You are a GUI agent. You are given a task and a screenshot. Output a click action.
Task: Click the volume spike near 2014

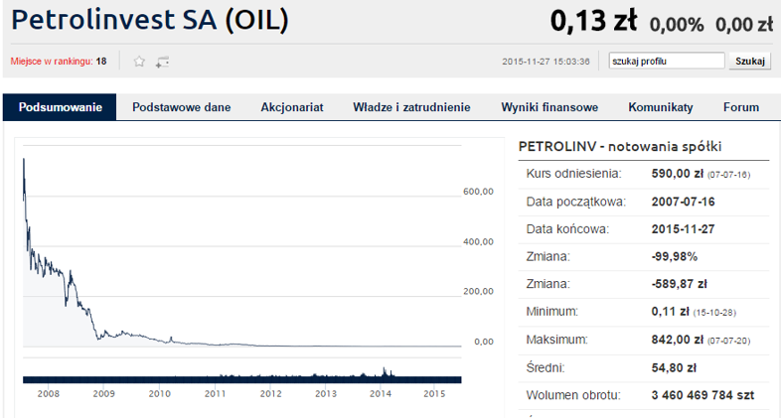pos(384,371)
